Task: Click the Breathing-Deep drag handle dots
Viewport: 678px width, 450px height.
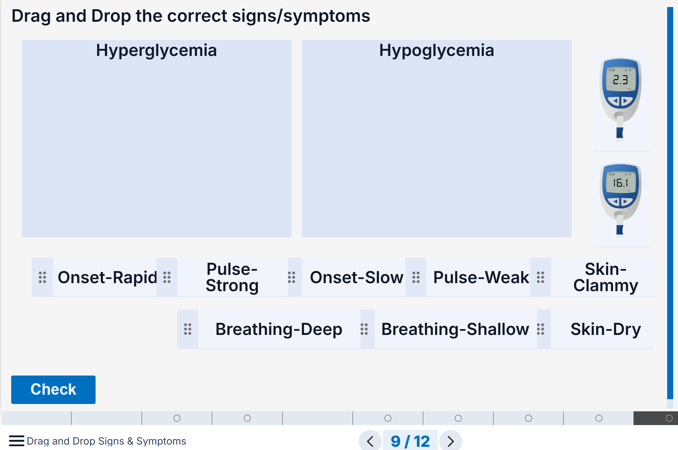Action: (x=188, y=329)
